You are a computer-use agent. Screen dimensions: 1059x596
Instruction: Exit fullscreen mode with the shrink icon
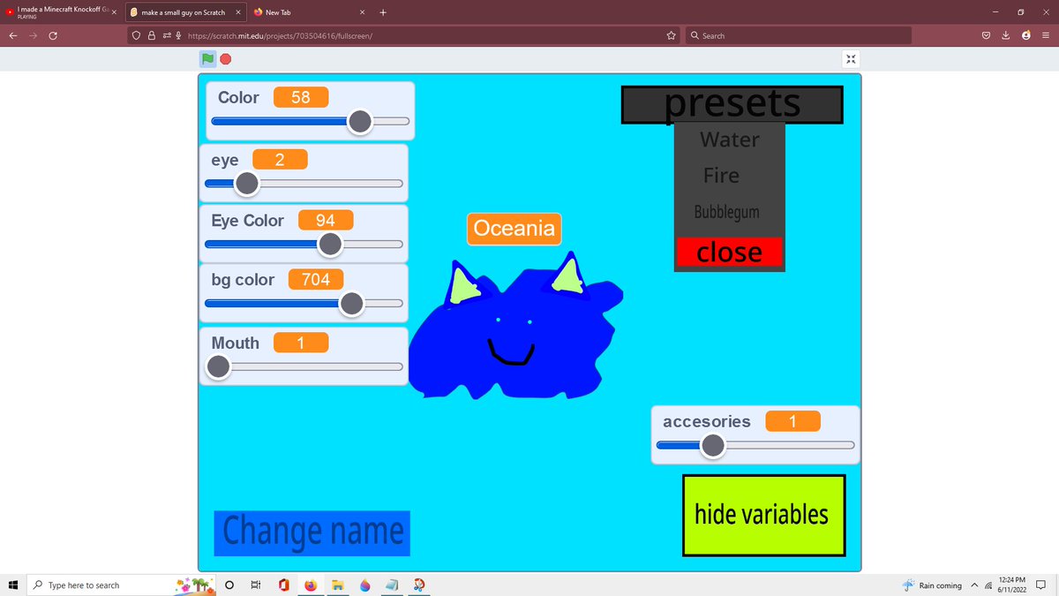point(851,59)
